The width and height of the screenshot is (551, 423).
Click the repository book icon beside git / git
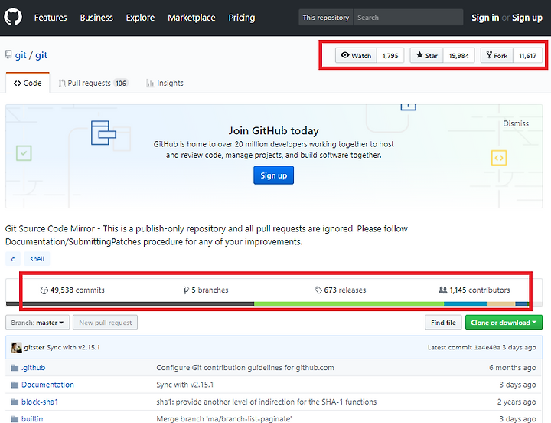[8, 54]
